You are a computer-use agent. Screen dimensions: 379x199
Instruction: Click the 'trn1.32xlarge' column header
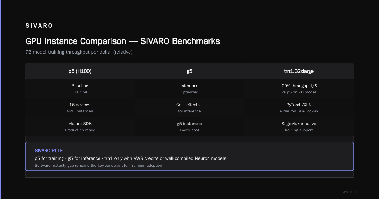click(299, 71)
